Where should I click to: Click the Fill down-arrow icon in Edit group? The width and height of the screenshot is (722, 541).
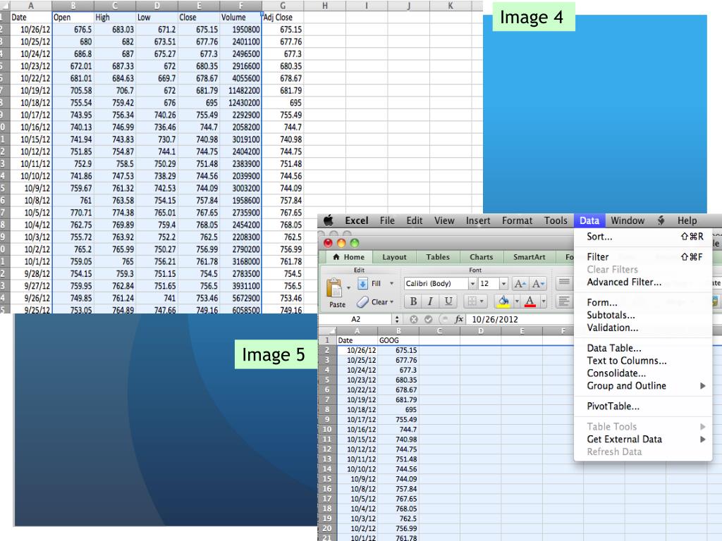click(362, 283)
